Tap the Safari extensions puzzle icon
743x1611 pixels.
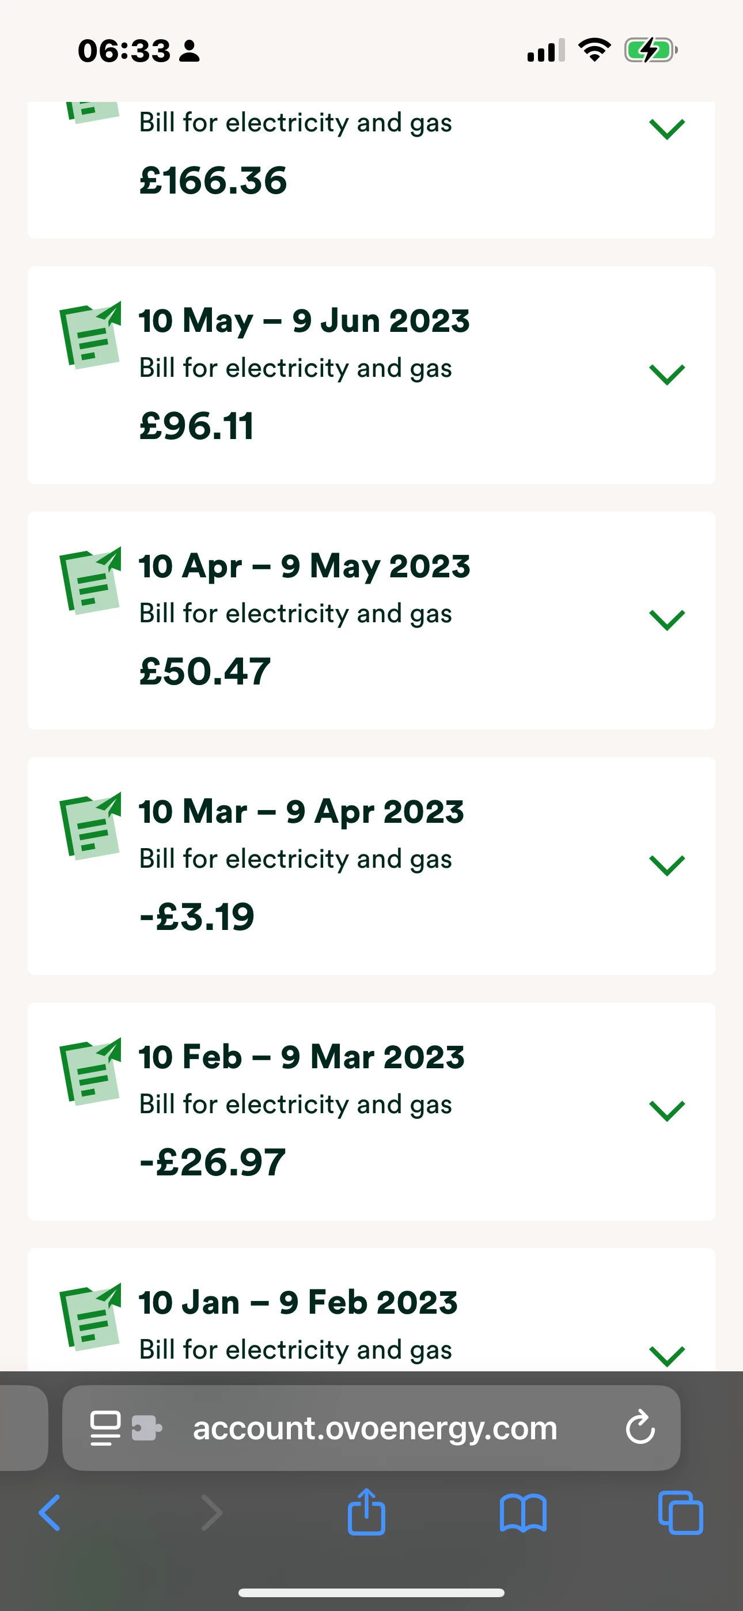[147, 1428]
